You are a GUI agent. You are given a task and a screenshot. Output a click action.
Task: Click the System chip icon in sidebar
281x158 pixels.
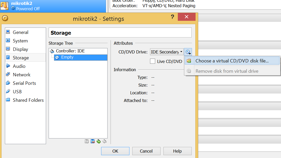pyautogui.click(x=8, y=40)
